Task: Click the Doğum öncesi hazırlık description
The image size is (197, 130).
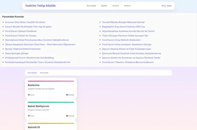Action: click(x=38, y=110)
